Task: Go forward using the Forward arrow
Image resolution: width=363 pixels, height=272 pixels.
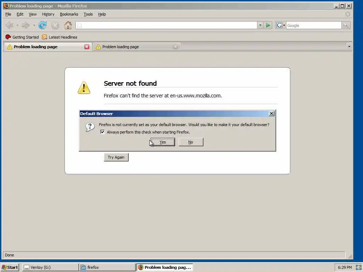Action: 26,25
